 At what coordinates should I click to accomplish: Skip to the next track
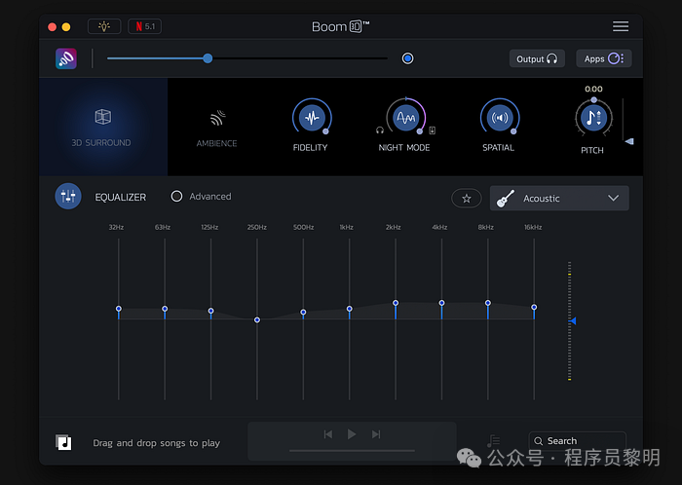coord(376,434)
